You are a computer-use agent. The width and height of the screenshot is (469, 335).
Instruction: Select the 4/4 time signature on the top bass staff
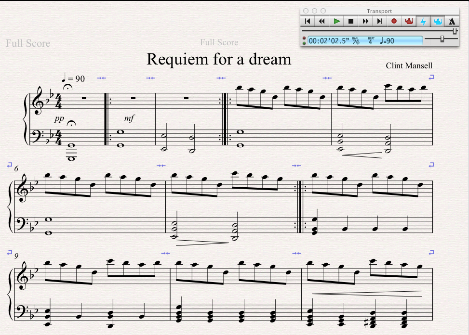point(58,137)
